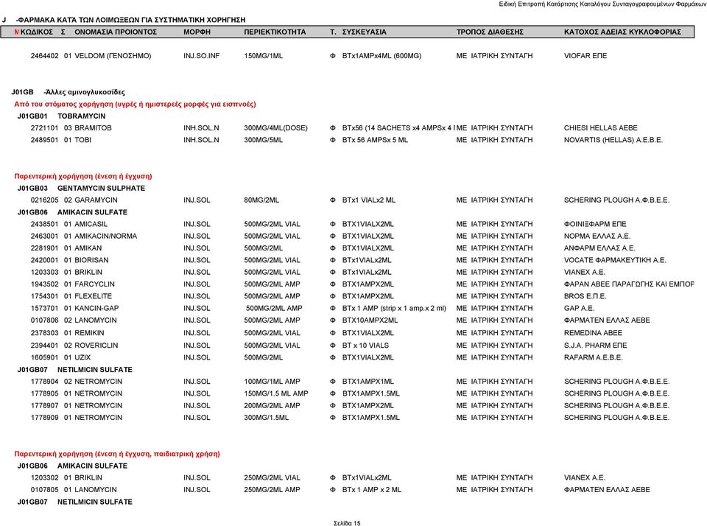This screenshot has width=707, height=526.
Task: Click the ΤΡΟΠΟΣ ΔΙΑΘΕΣΗΣ column header
Action: [x=490, y=32]
